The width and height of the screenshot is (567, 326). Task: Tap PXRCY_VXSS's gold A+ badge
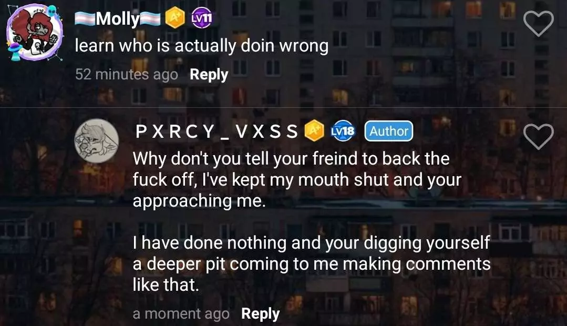314,130
